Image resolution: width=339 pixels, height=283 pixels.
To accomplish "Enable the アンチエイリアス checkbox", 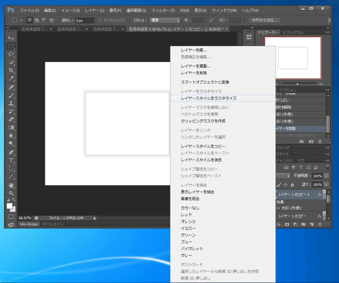I will tap(100, 20).
